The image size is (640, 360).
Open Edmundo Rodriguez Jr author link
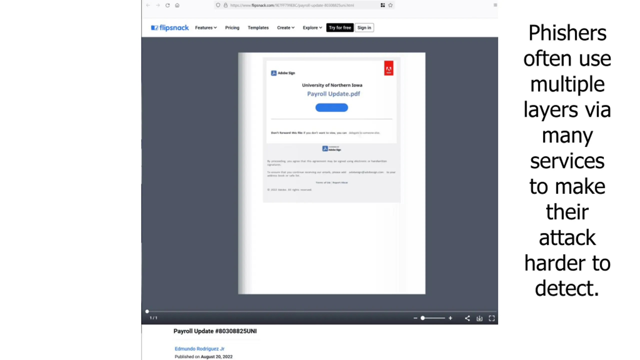(x=199, y=349)
